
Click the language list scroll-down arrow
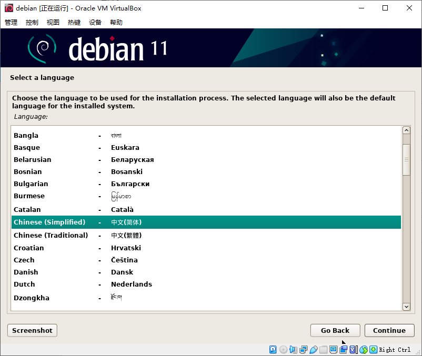click(406, 307)
